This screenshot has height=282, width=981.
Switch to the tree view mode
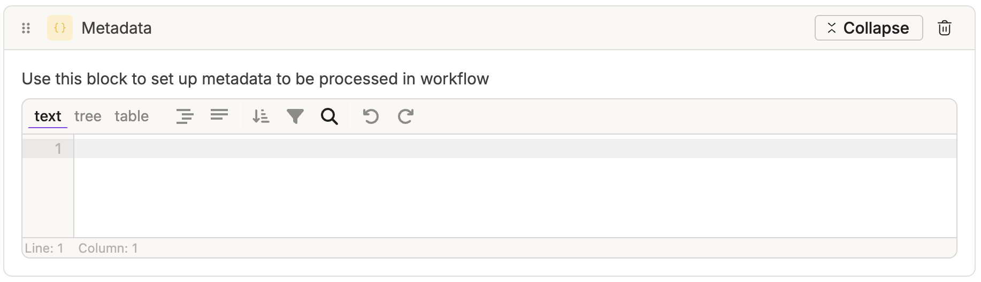click(x=88, y=116)
